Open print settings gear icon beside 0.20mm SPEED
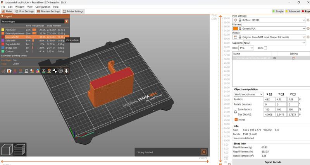The height and width of the screenshot is (165, 310). click(x=308, y=20)
